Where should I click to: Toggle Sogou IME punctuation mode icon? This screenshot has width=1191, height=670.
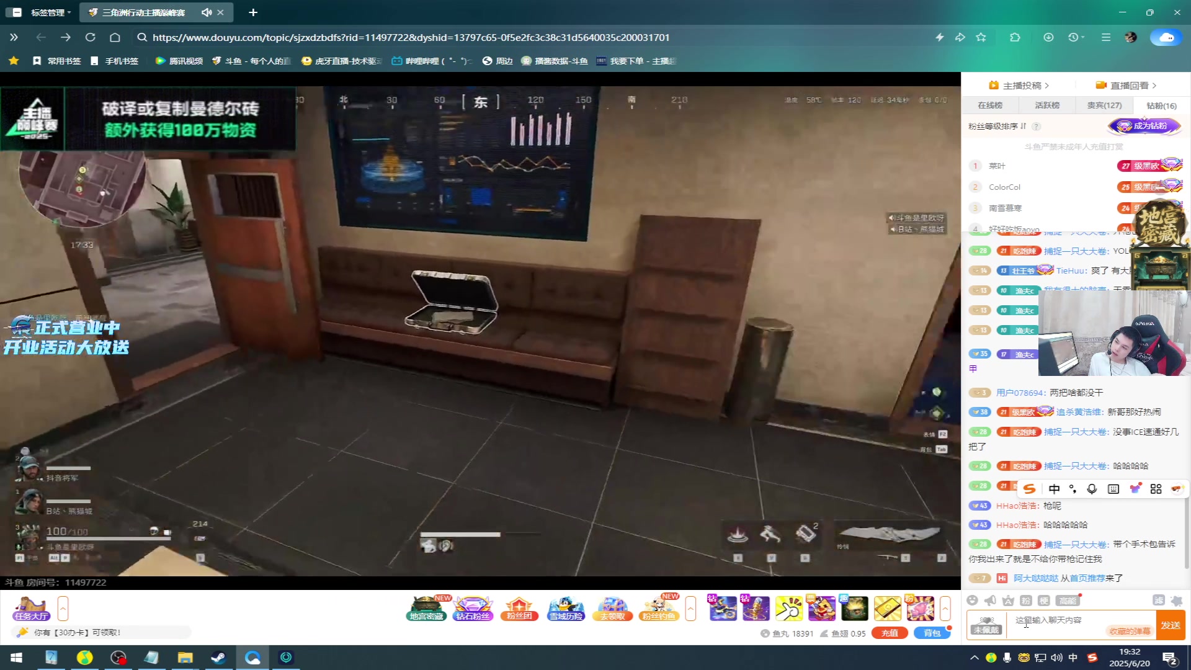click(x=1073, y=489)
